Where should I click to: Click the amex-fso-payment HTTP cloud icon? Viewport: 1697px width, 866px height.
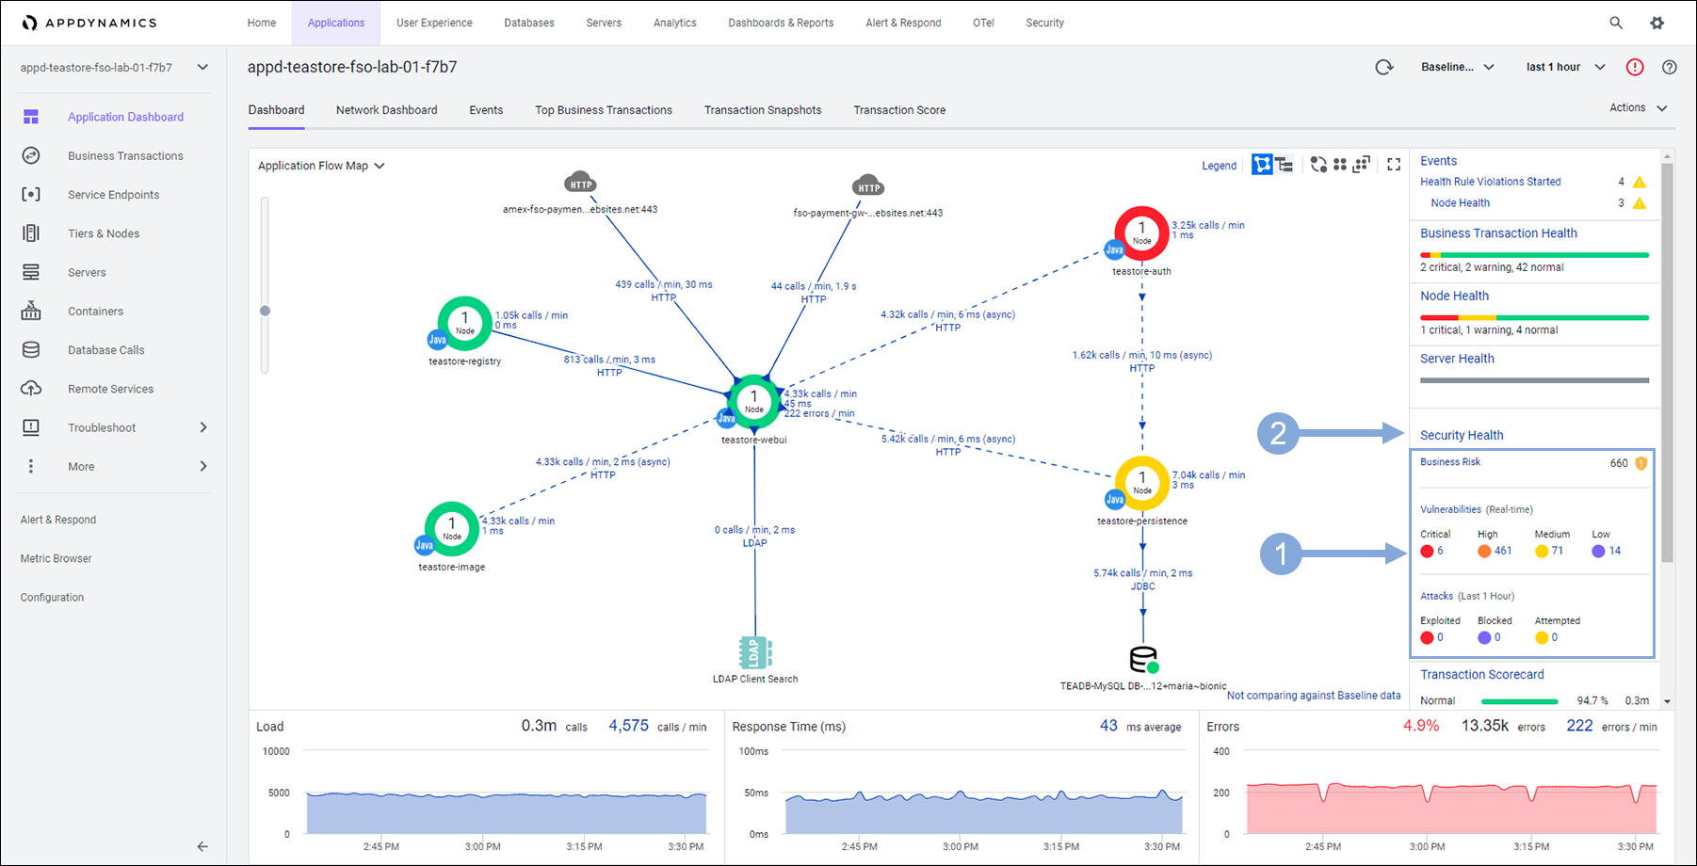tap(580, 183)
